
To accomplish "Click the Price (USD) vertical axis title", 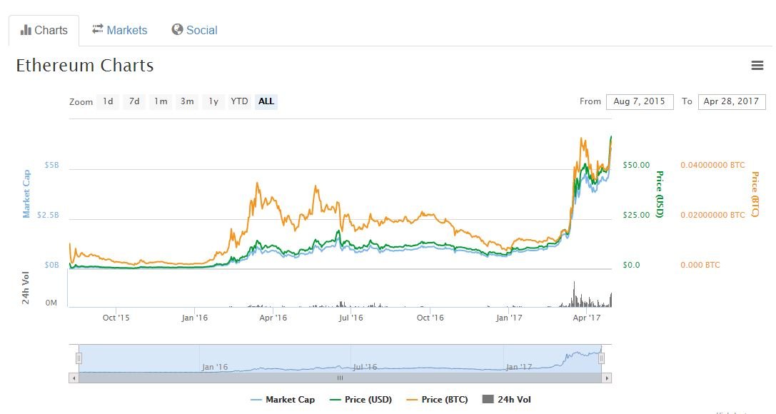I will click(x=659, y=194).
